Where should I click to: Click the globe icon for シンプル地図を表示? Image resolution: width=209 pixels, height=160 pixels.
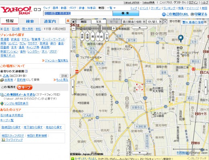pyautogui.click(x=2, y=104)
